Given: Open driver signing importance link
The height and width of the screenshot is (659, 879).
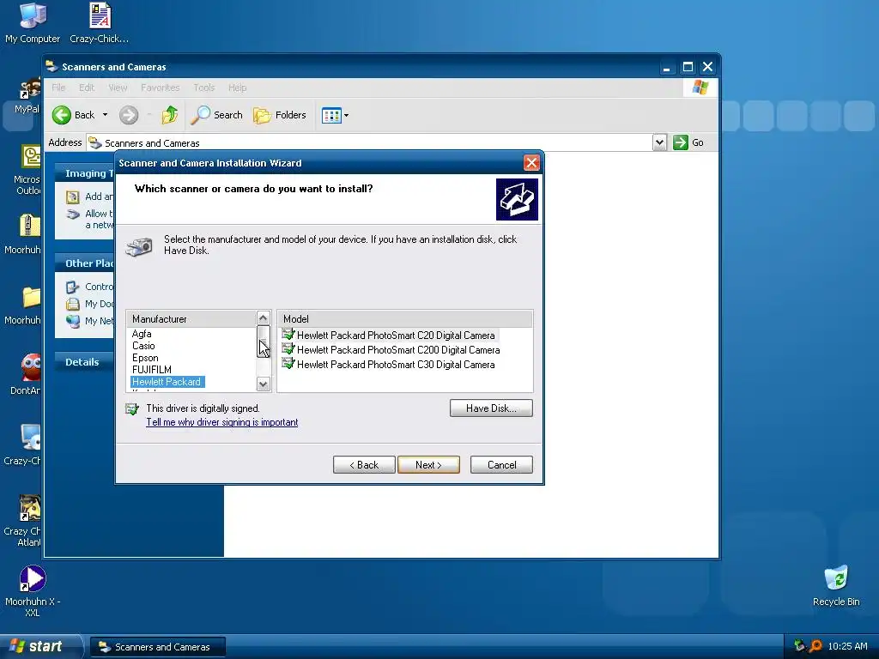Looking at the screenshot, I should tap(222, 422).
